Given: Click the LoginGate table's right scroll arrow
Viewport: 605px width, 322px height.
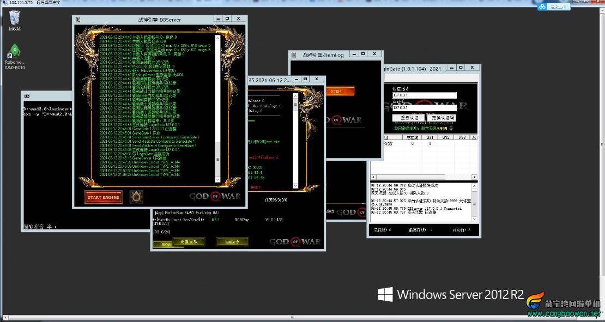Looking at the screenshot, I should pyautogui.click(x=474, y=177).
